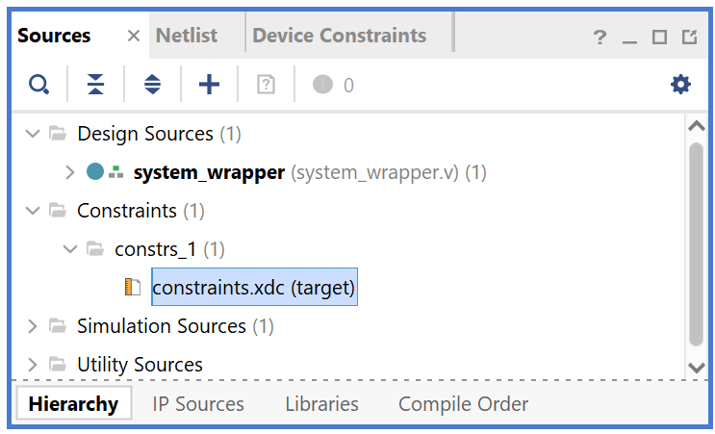The width and height of the screenshot is (715, 434).
Task: Switch to the Netlist tab
Action: pyautogui.click(x=187, y=36)
